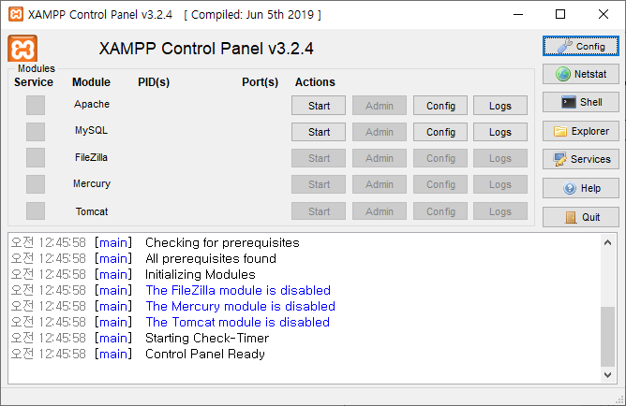Open Explorer with the folder icon
626x406 pixels.
(x=580, y=131)
